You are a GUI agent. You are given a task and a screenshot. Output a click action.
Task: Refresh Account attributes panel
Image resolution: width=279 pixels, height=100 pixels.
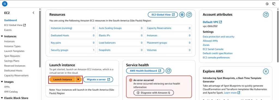tap(266, 15)
